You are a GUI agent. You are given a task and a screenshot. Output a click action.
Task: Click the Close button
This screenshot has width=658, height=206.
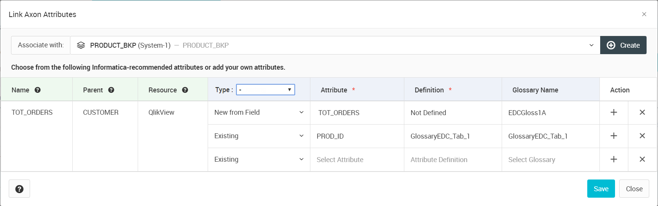[634, 189]
